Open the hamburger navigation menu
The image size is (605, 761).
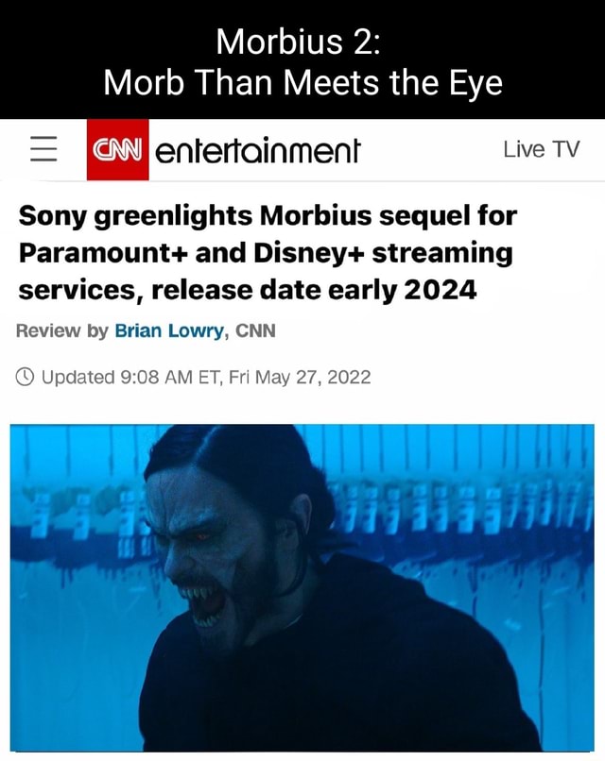click(43, 148)
